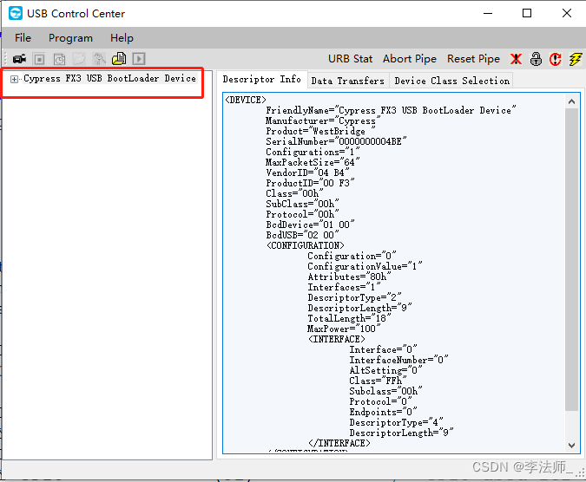Click the </INTERFACE> closing tag line

click(x=339, y=443)
